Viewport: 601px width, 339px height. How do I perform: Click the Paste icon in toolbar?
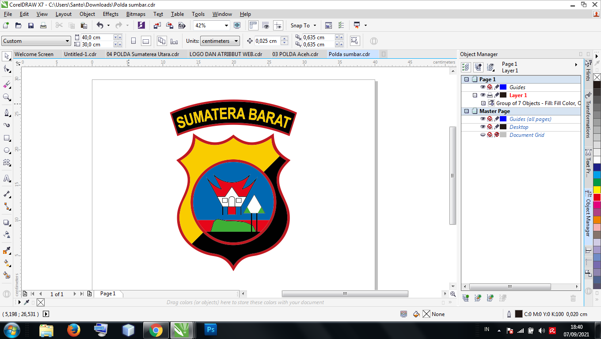click(84, 26)
